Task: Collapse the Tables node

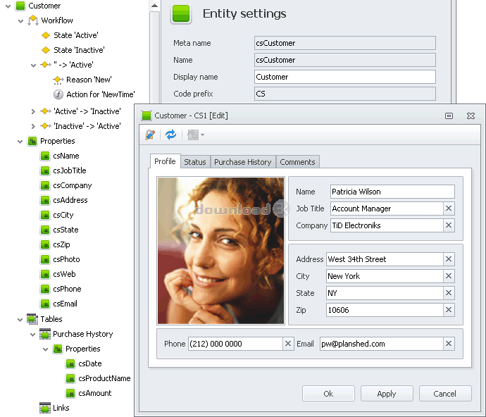Action: point(20,320)
